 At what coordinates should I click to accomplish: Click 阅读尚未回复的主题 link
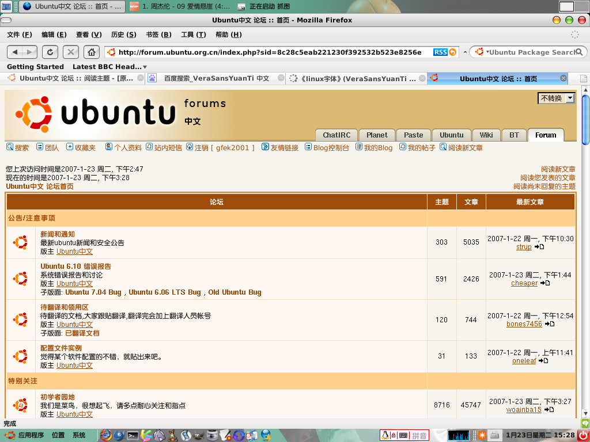(544, 186)
